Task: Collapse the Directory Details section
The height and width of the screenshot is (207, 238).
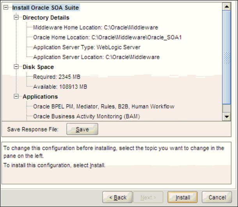Action: point(16,18)
